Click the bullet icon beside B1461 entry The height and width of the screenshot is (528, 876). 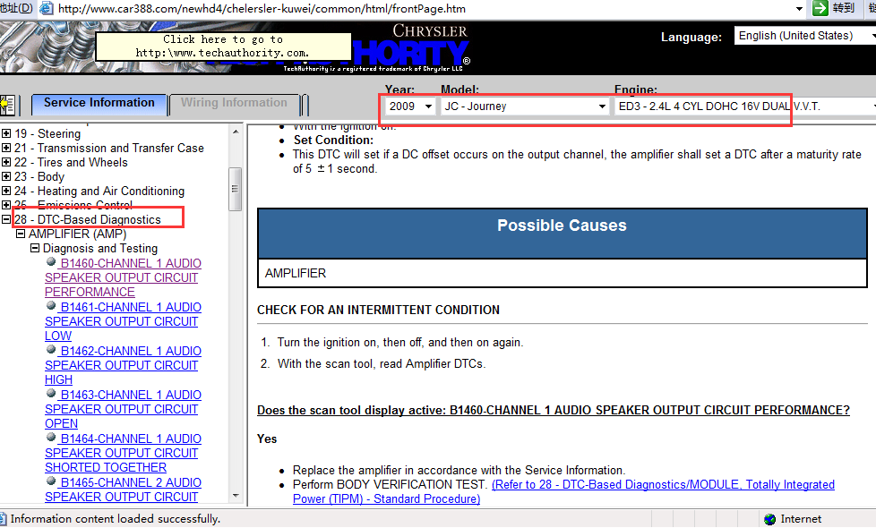[51, 306]
